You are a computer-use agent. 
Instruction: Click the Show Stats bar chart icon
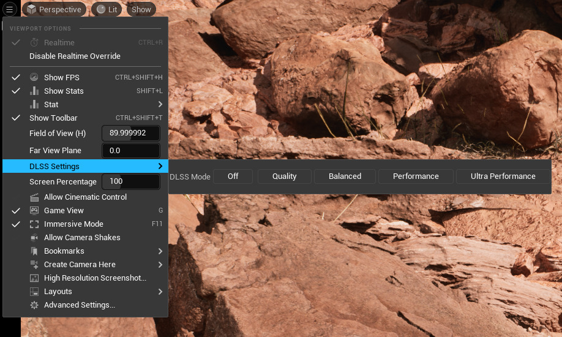coord(34,91)
